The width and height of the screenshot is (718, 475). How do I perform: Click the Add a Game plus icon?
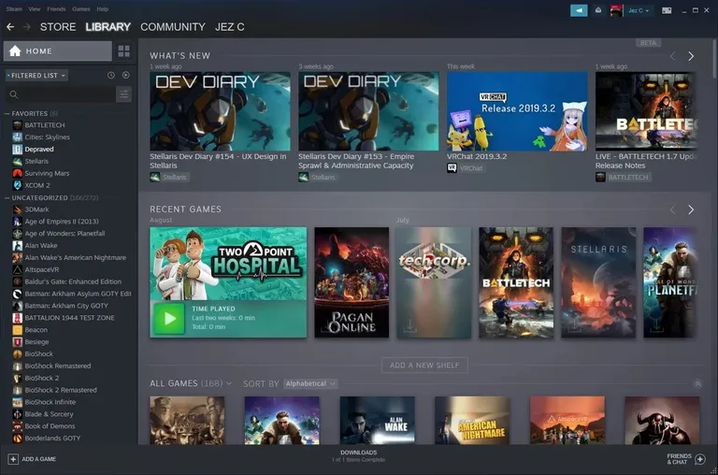pos(13,459)
